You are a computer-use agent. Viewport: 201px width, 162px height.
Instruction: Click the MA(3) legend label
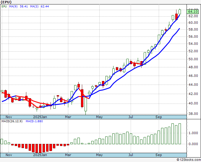[34, 7]
